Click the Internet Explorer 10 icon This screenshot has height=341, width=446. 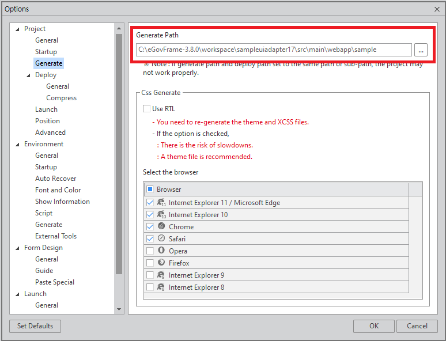click(161, 214)
